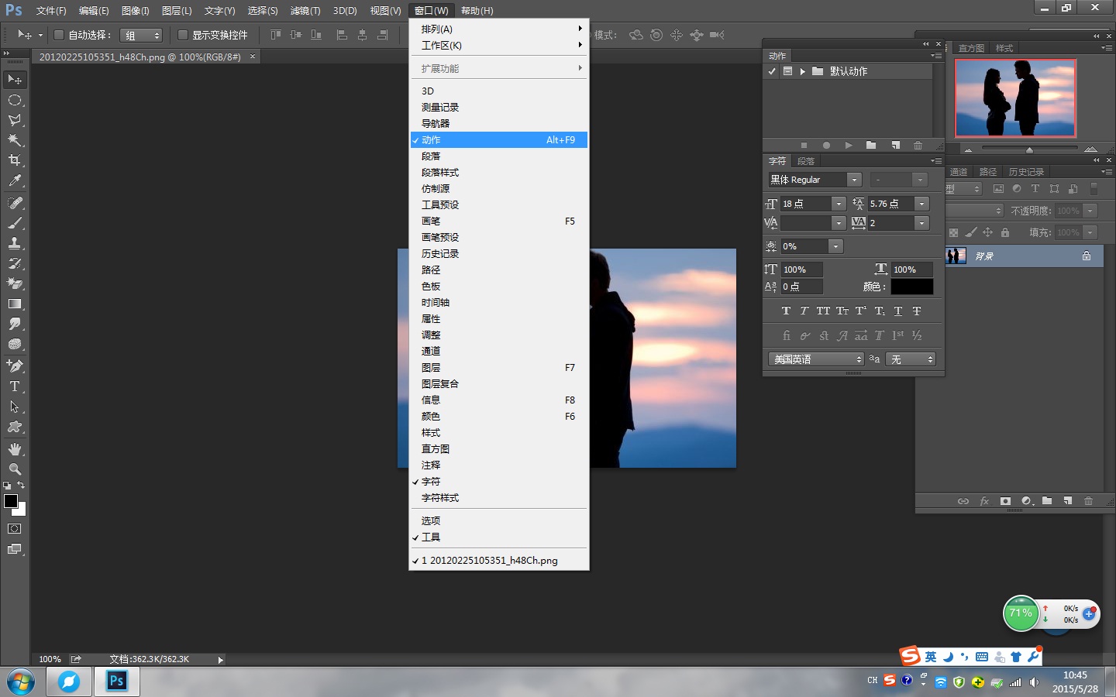Select the Eyedropper tool

(x=14, y=180)
